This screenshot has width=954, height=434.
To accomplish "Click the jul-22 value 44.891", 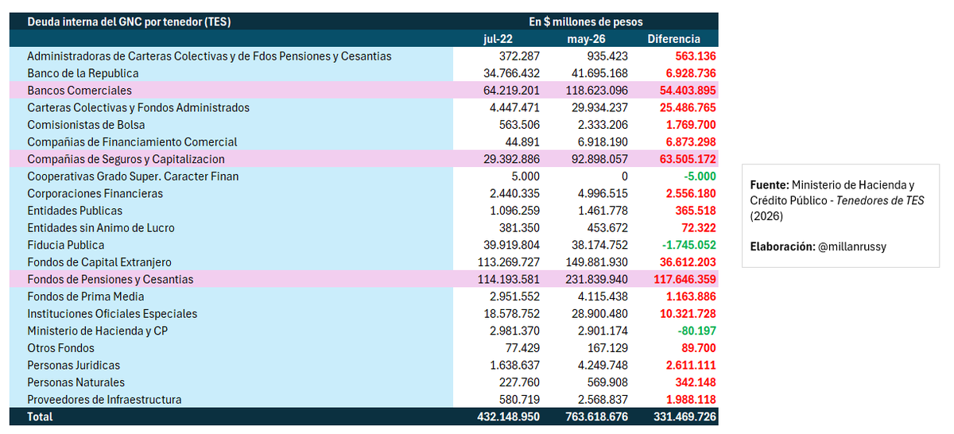I will click(523, 142).
